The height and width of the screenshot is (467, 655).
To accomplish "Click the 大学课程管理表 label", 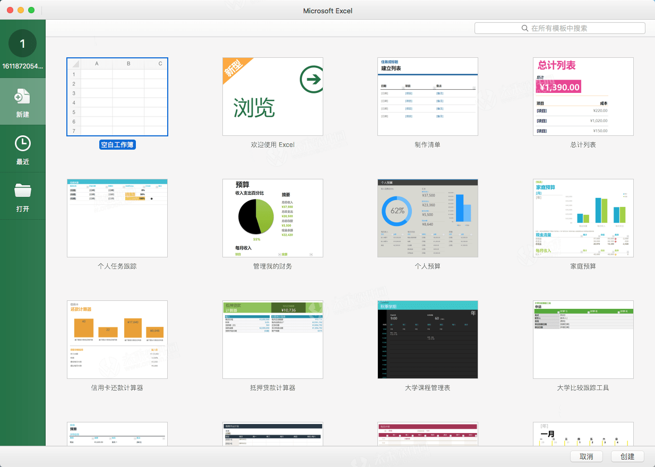I will pos(428,387).
